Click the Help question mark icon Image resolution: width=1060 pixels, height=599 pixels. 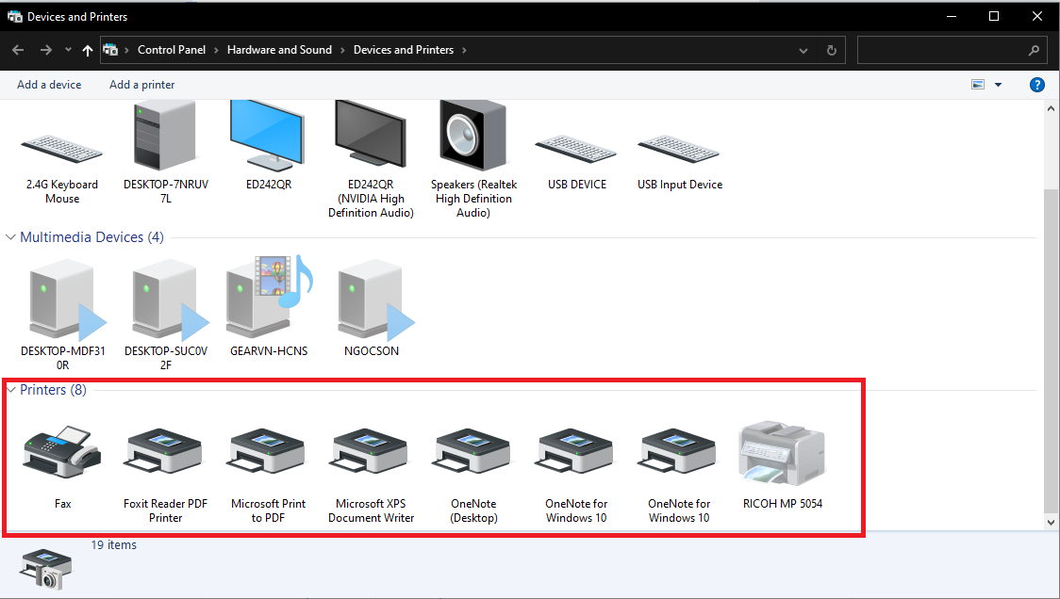1037,85
